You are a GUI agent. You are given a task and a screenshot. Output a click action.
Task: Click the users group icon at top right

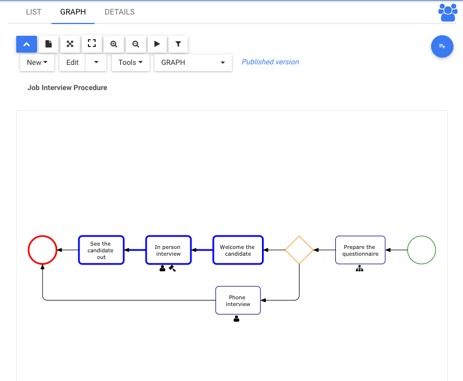[448, 12]
